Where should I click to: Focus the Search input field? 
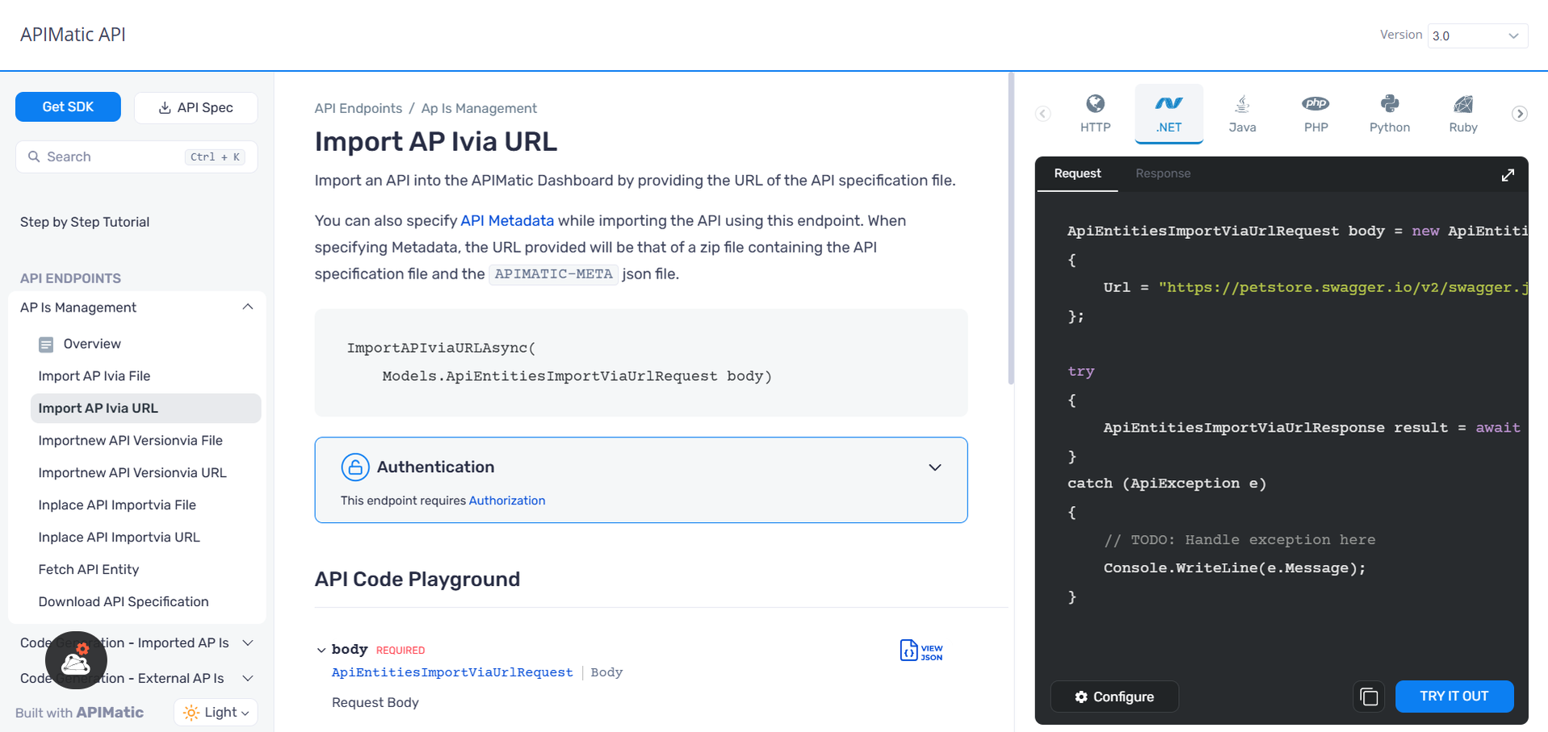136,157
